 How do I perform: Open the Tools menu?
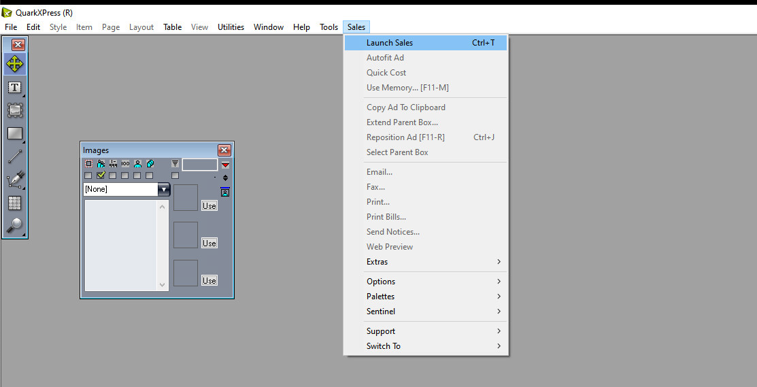point(329,27)
